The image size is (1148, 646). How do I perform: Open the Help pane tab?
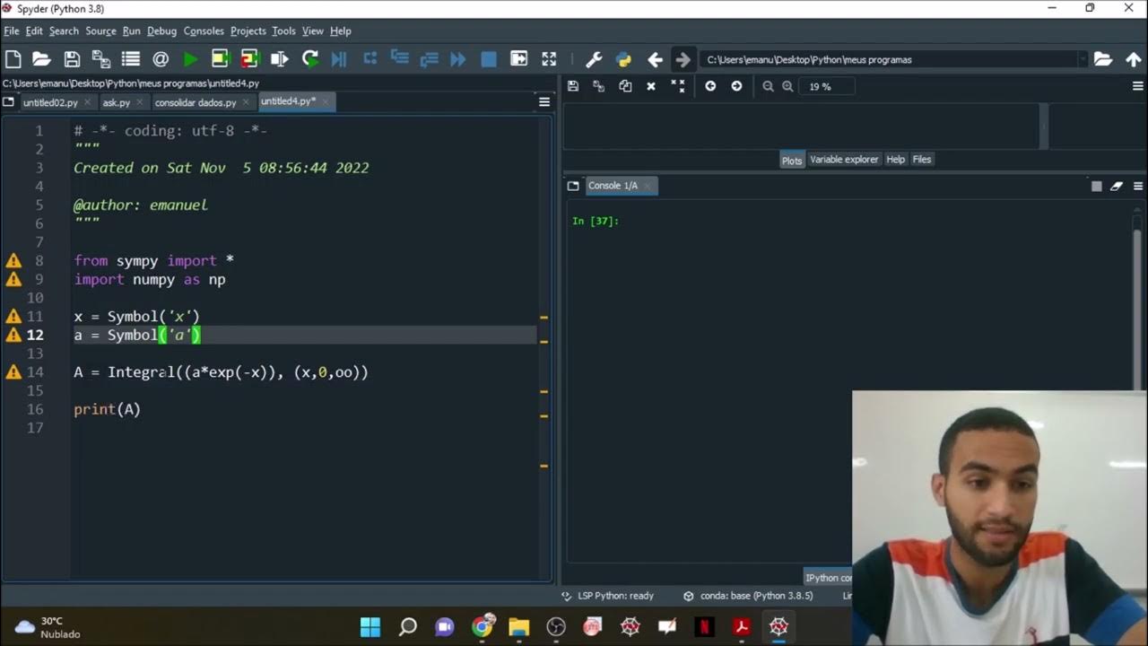[895, 160]
